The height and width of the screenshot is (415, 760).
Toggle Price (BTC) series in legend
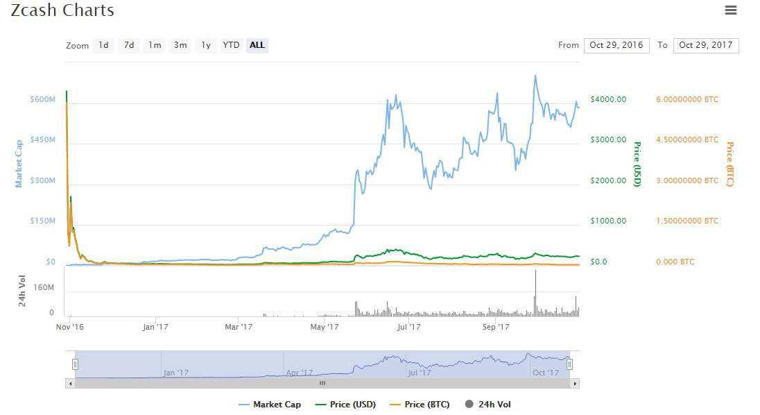tap(420, 405)
